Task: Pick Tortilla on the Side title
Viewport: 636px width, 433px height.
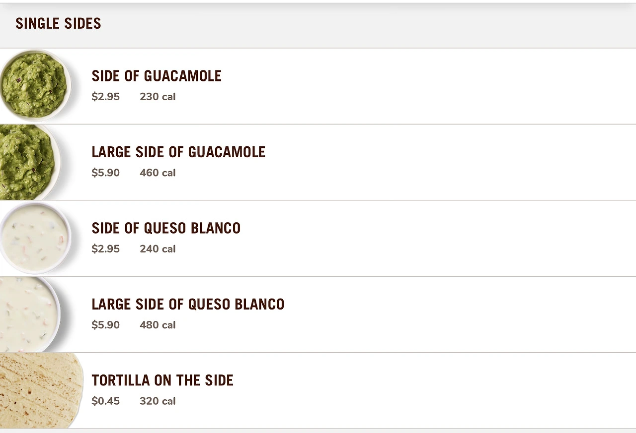Action: (162, 380)
